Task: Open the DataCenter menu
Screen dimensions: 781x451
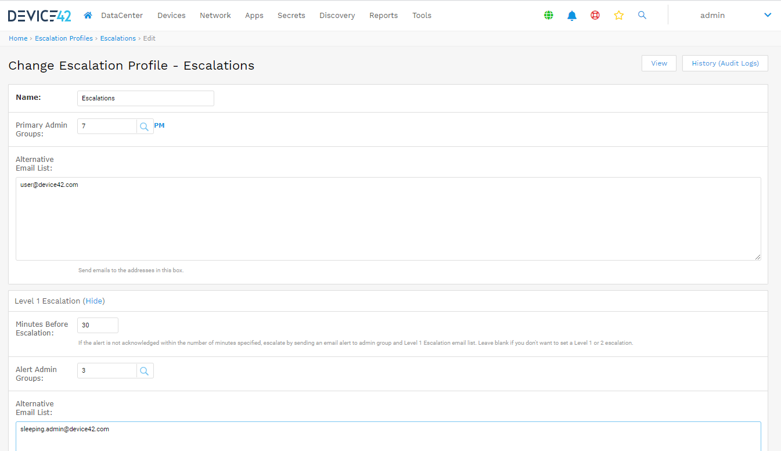Action: 122,16
